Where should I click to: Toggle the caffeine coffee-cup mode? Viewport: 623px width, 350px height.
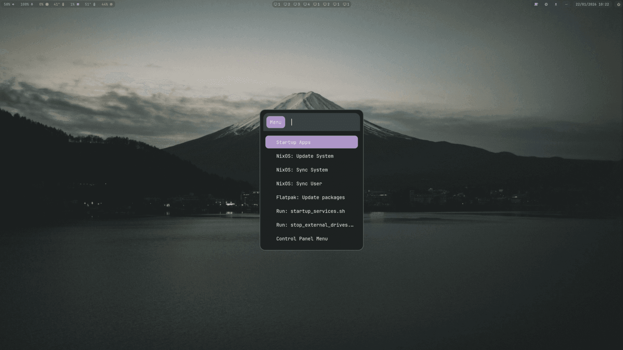(536, 4)
